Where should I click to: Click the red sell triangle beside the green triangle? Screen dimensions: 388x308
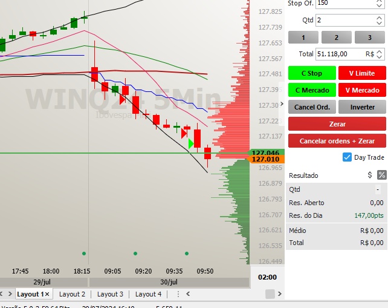click(x=184, y=134)
